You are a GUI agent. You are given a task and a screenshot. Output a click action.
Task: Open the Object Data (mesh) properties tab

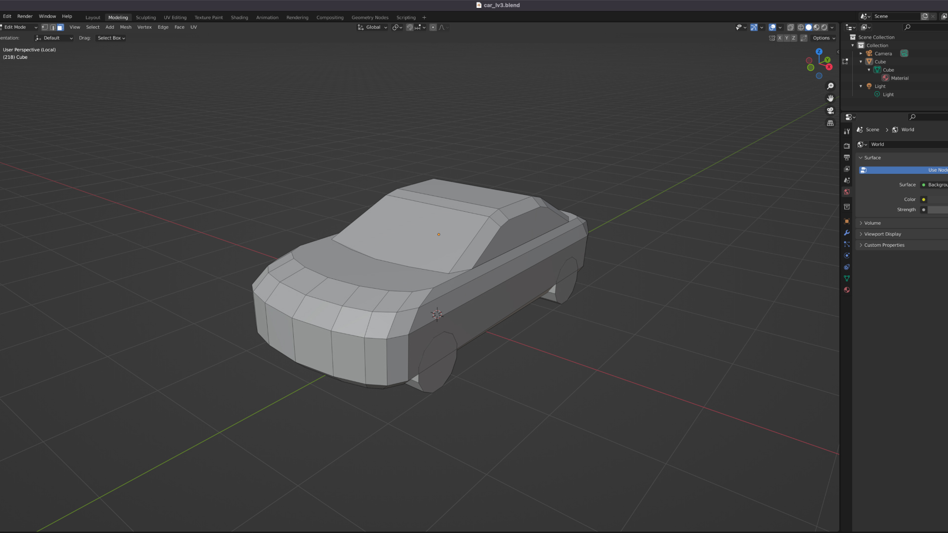point(847,278)
